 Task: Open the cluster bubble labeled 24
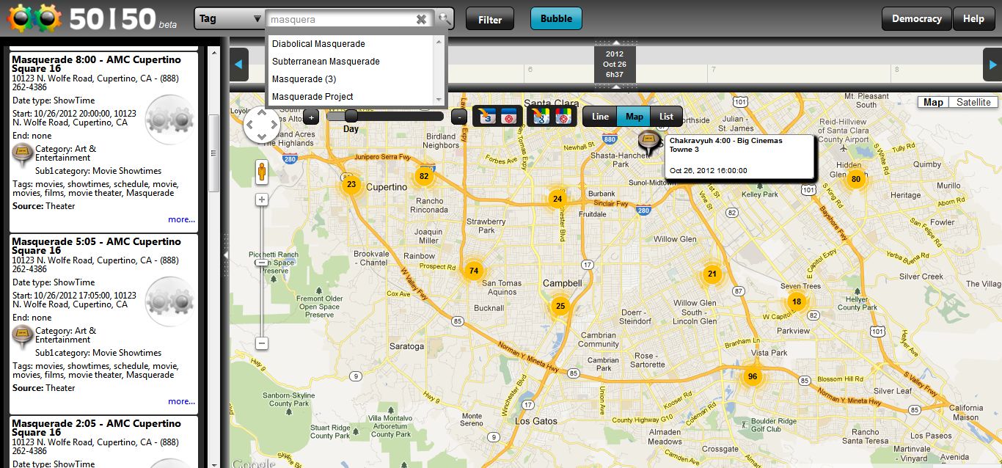point(557,199)
